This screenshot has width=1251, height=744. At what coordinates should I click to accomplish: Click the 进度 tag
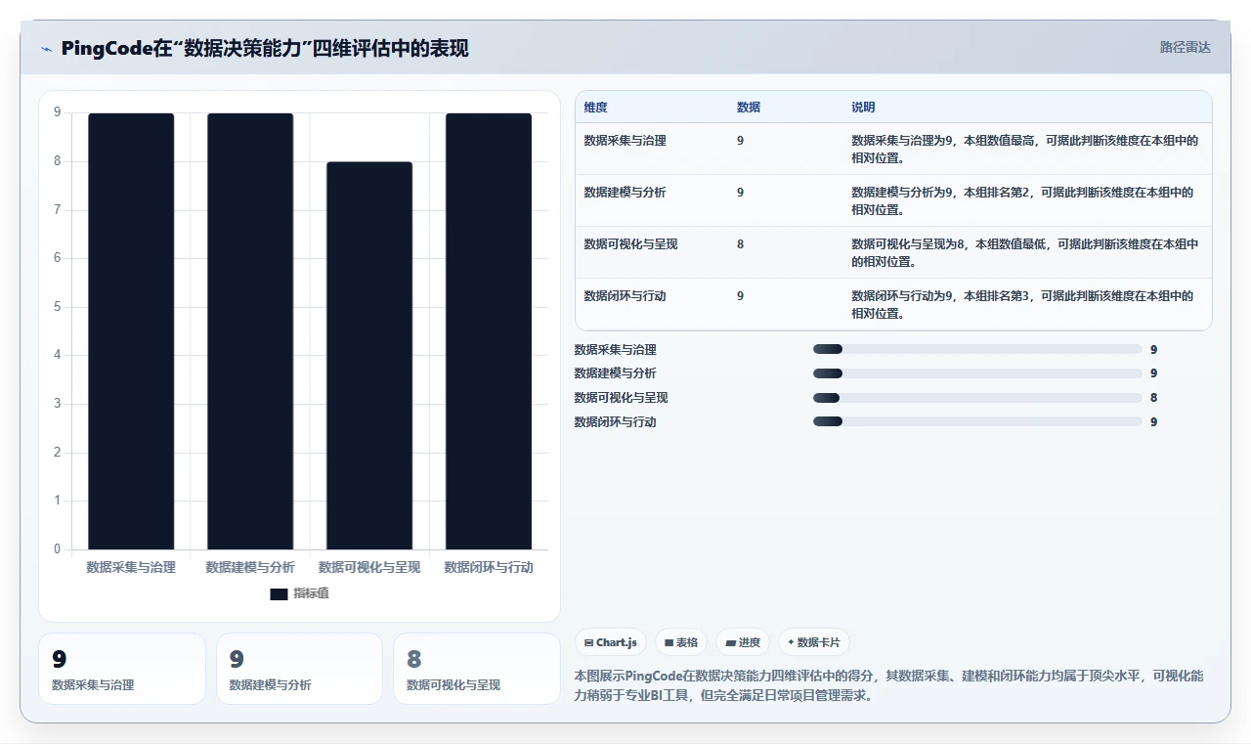pyautogui.click(x=743, y=642)
